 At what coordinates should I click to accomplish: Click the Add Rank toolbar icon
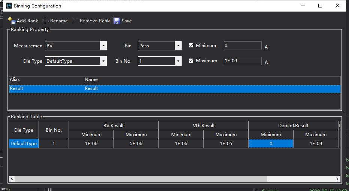coord(12,21)
